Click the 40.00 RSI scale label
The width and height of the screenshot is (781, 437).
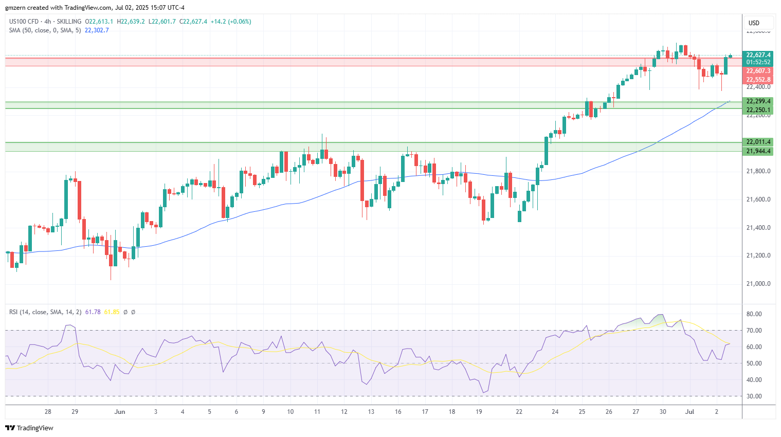click(754, 380)
